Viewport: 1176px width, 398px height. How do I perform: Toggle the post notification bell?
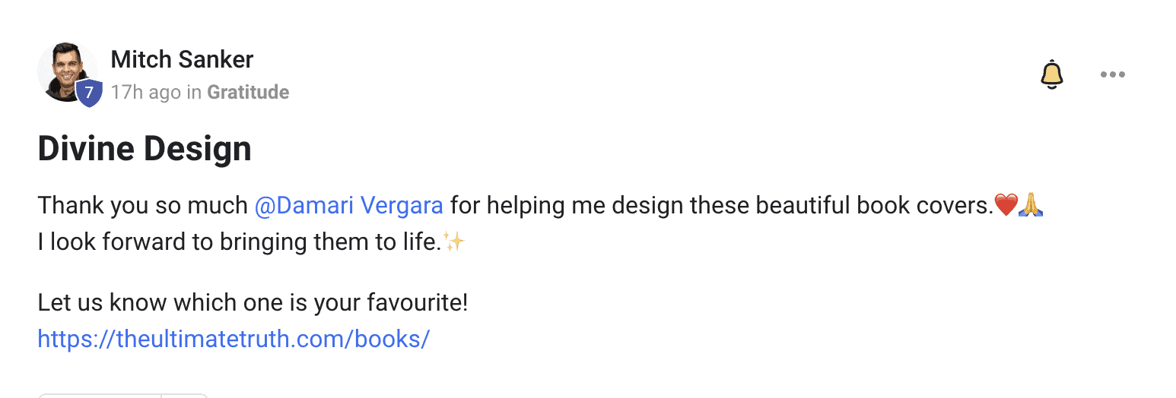click(1051, 74)
